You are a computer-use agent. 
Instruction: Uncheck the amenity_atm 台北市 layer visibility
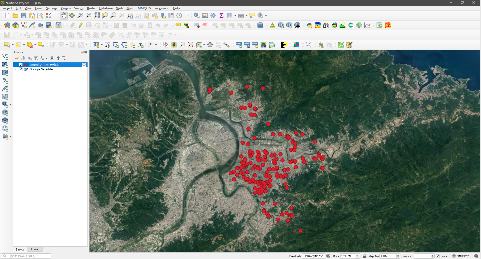pos(20,65)
